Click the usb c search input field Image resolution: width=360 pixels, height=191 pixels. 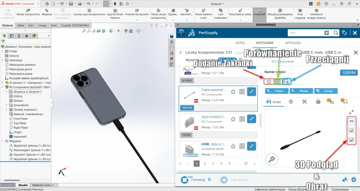(306, 33)
